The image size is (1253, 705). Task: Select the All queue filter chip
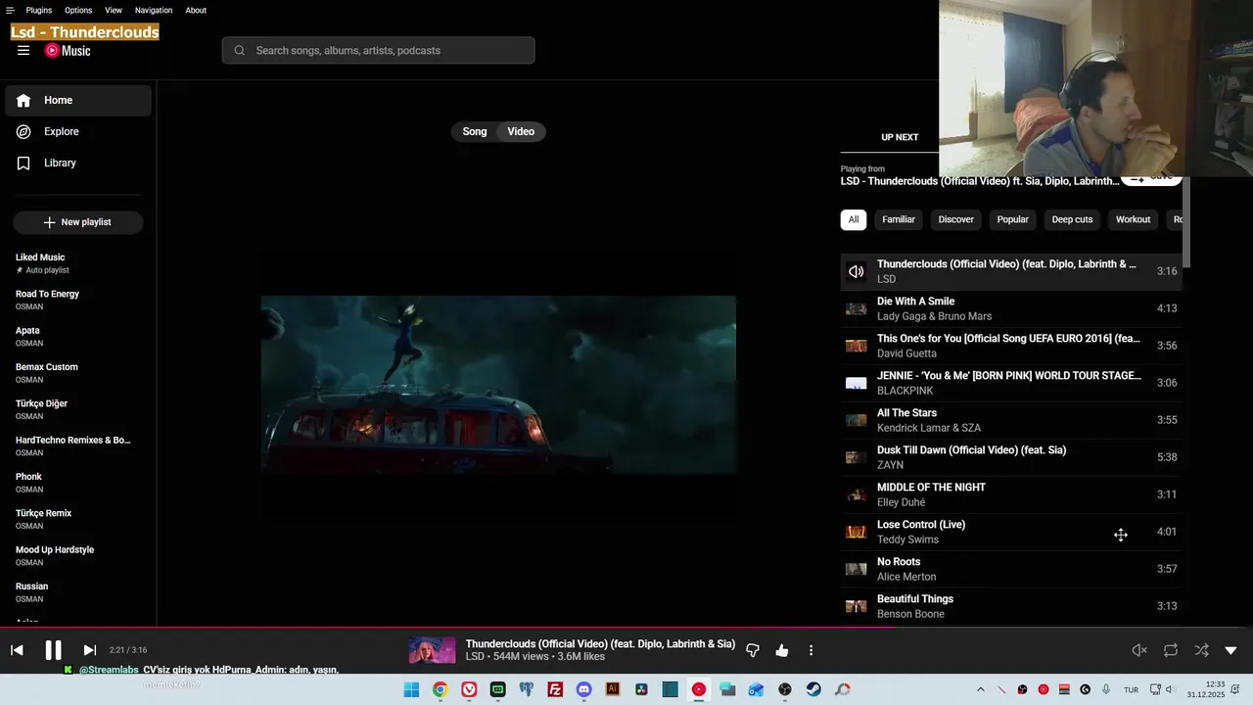[x=853, y=219]
